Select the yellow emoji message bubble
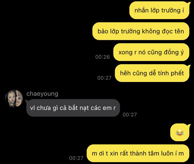The image size is (194, 164). pos(180,132)
